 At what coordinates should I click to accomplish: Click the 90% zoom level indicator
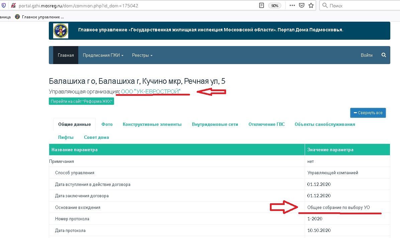[275, 6]
